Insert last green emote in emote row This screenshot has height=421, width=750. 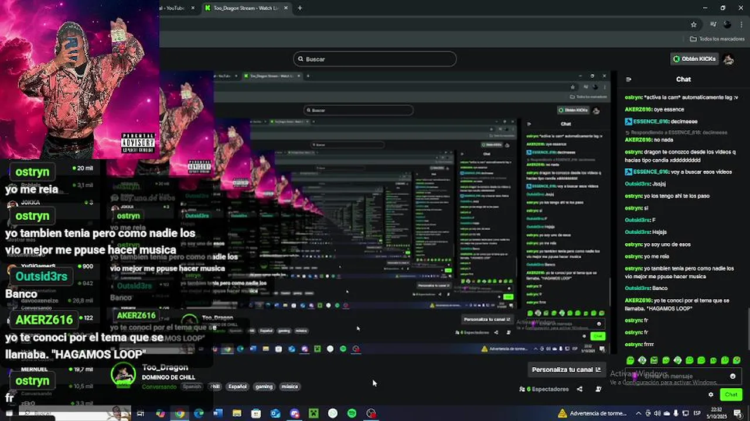(737, 360)
